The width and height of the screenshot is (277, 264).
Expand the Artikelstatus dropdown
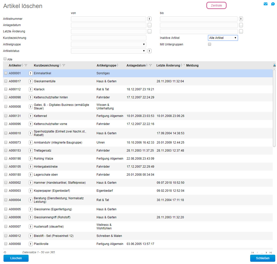(x=109, y=51)
